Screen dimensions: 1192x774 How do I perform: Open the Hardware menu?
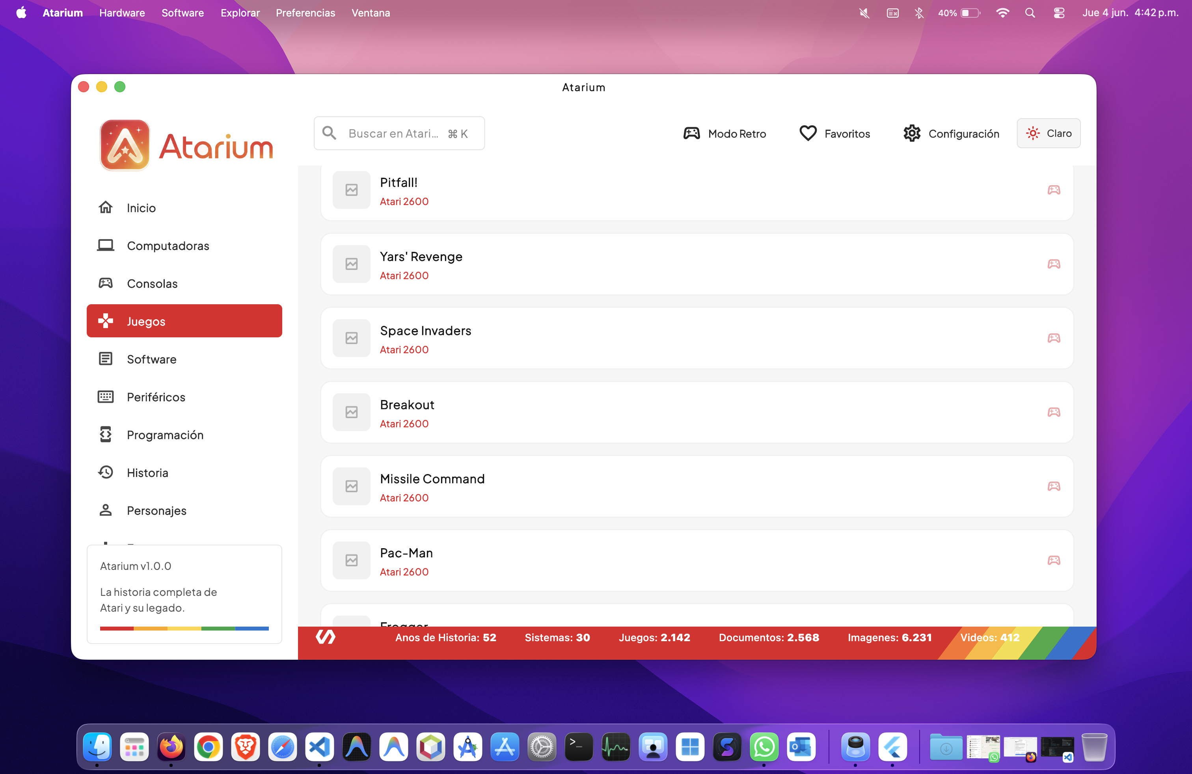[x=122, y=13]
